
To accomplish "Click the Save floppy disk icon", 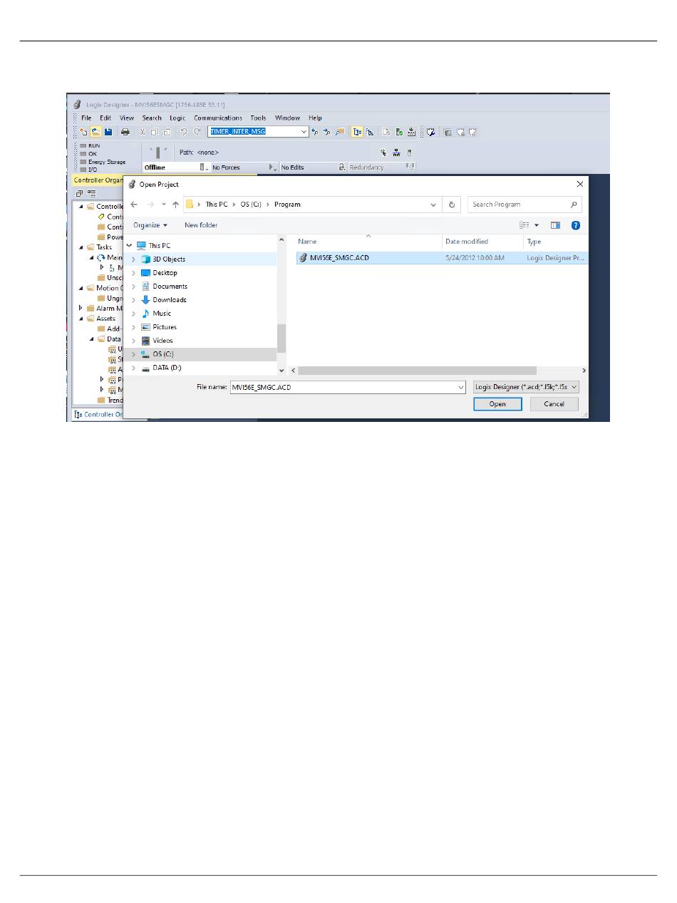I will pos(108,132).
